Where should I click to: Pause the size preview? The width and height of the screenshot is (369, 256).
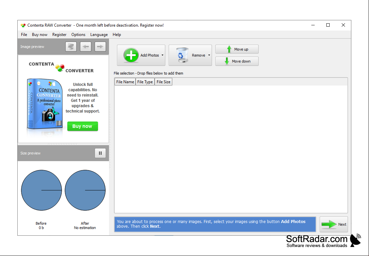[x=100, y=153]
